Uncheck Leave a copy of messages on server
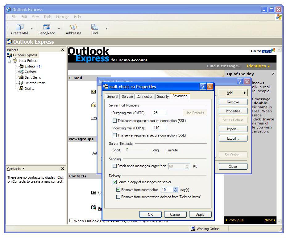 [115, 182]
